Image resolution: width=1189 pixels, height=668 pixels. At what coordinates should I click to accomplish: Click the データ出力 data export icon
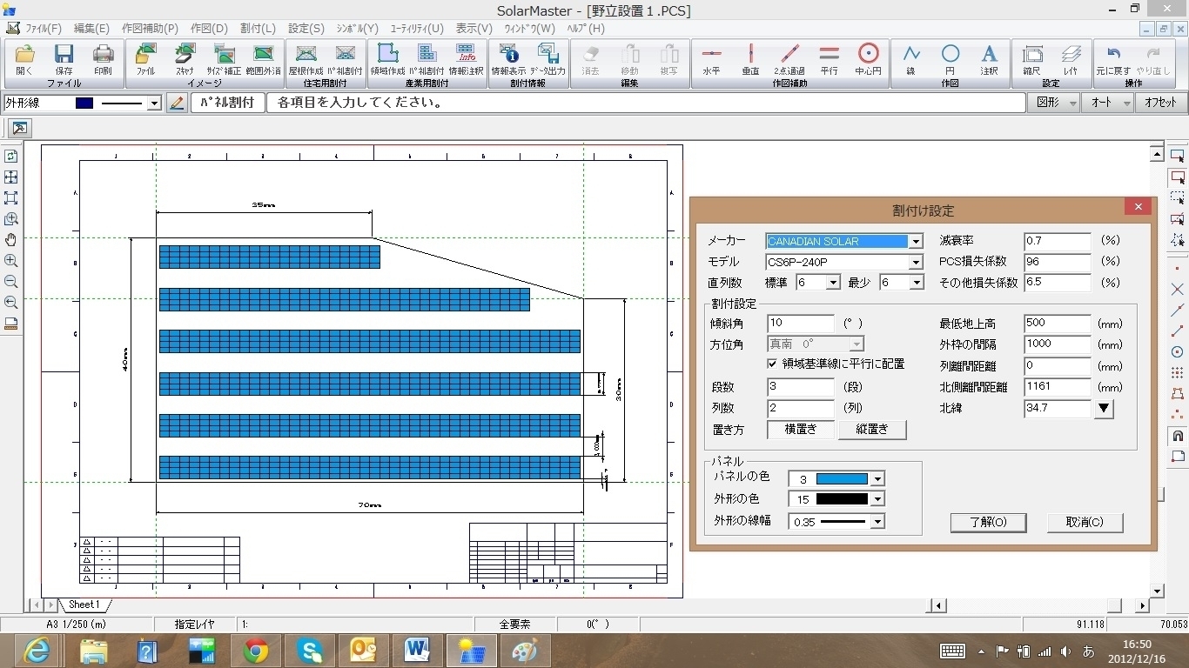point(547,58)
